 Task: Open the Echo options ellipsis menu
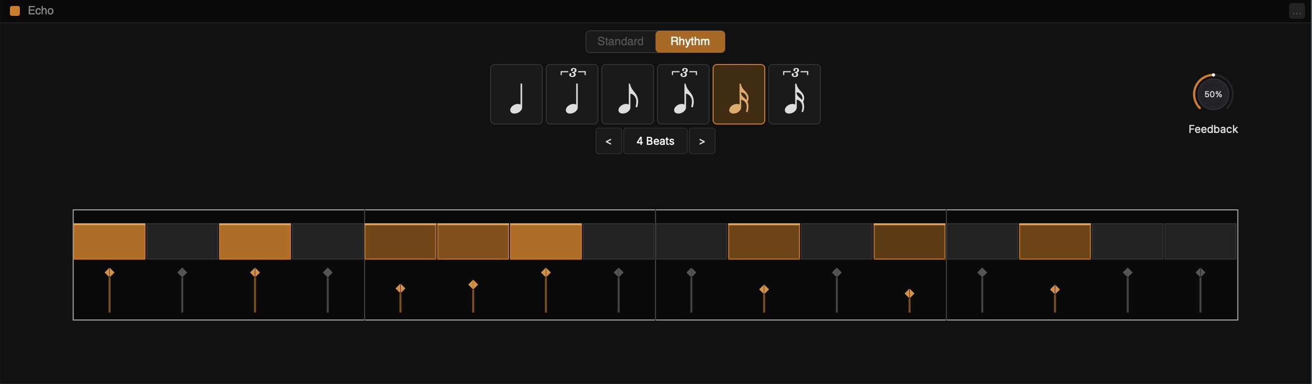click(x=1297, y=11)
